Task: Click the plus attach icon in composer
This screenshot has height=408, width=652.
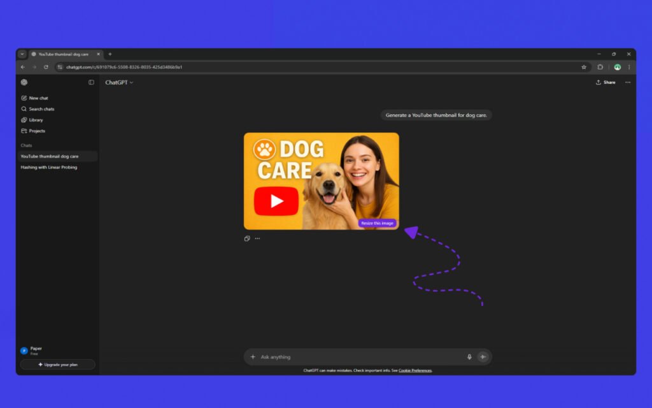Action: [x=253, y=357]
